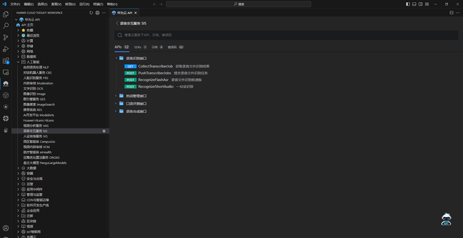Collapse the 人工智能 category
This screenshot has width=463, height=238.
[x=18, y=62]
